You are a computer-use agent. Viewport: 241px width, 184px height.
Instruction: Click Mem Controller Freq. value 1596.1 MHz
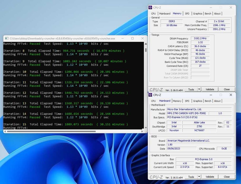pyautogui.click(x=219, y=25)
